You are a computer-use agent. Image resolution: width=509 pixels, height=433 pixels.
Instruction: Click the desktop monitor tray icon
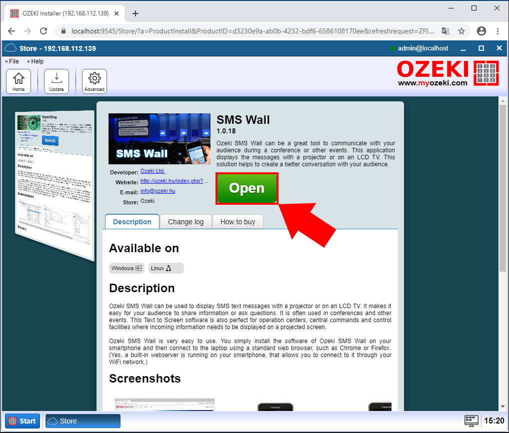pyautogui.click(x=471, y=421)
